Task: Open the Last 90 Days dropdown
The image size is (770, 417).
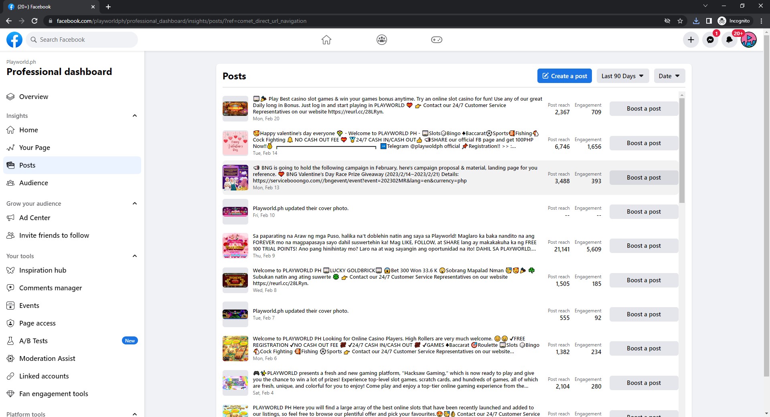Action: click(623, 76)
